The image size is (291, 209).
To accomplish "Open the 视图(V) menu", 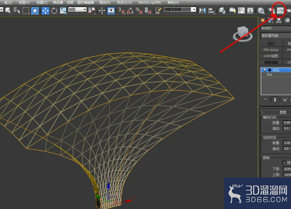I will (x=24, y=2).
